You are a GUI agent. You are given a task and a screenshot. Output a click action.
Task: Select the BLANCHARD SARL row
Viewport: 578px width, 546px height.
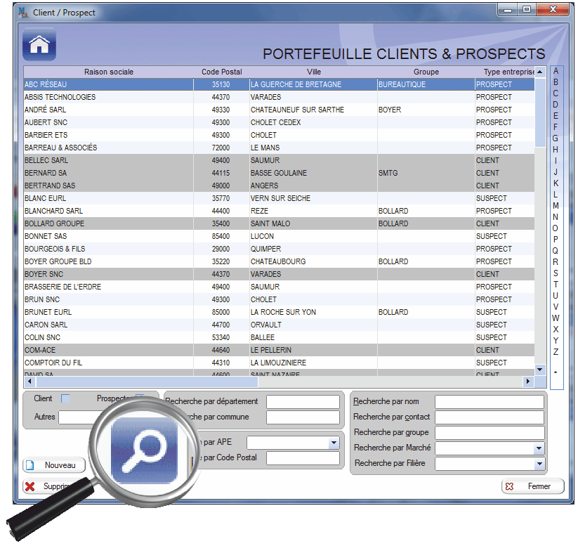[x=279, y=211]
